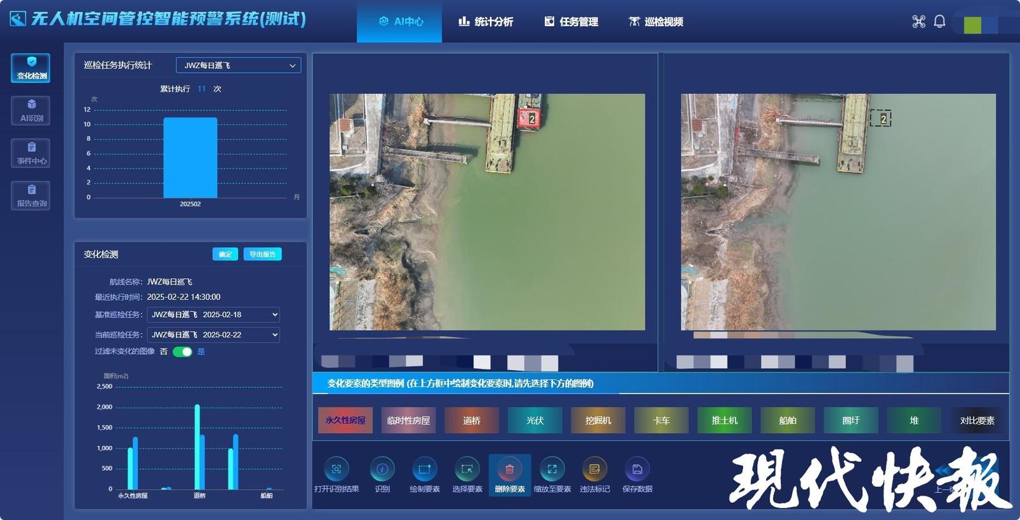This screenshot has height=520, width=1020.
Task: Click the 缩放至要素 zoom icon
Action: pos(552,470)
